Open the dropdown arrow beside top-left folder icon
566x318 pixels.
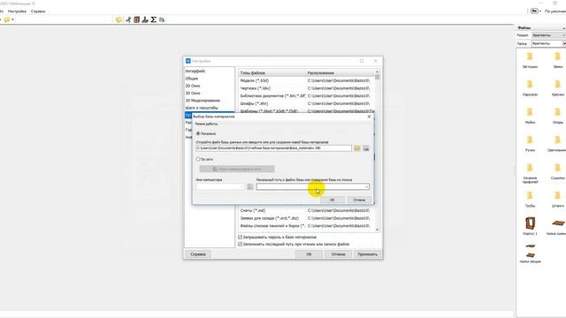tap(12, 19)
